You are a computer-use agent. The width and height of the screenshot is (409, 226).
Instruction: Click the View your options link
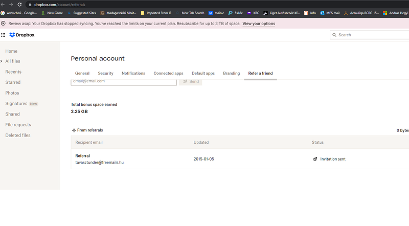pyautogui.click(x=258, y=24)
